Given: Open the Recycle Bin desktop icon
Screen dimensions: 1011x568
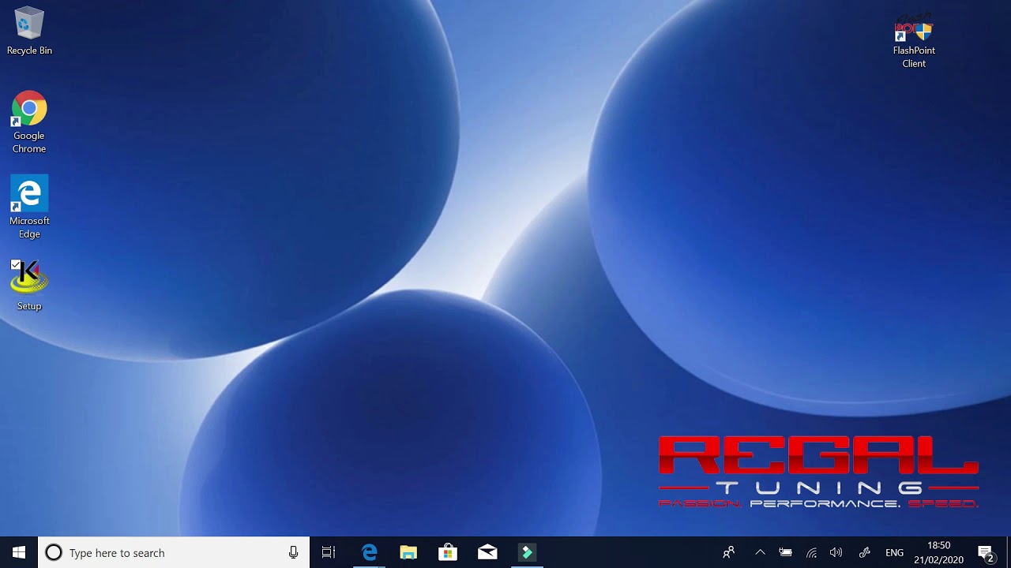Looking at the screenshot, I should (29, 32).
